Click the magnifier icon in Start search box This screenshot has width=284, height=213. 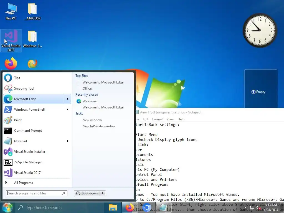[63, 193]
